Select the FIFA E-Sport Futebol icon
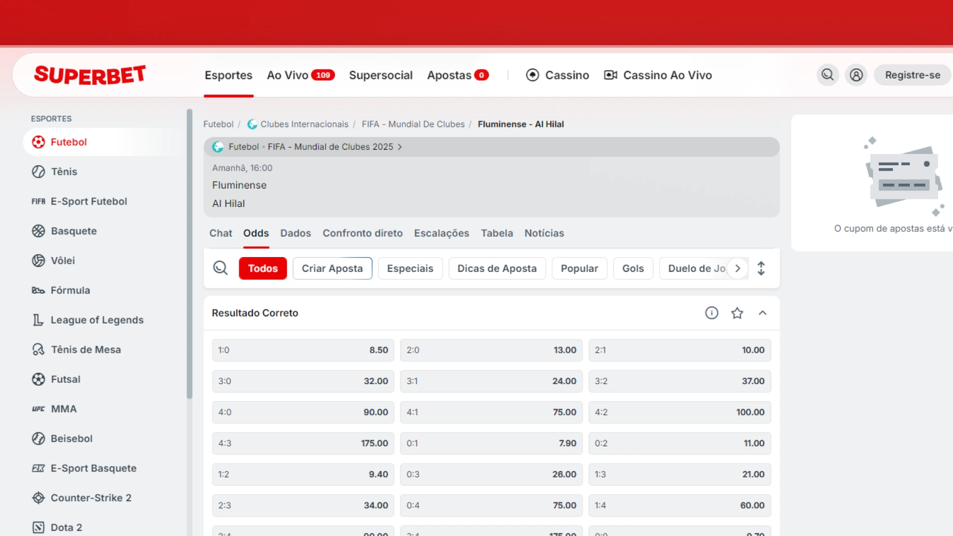The height and width of the screenshot is (536, 953). click(38, 201)
